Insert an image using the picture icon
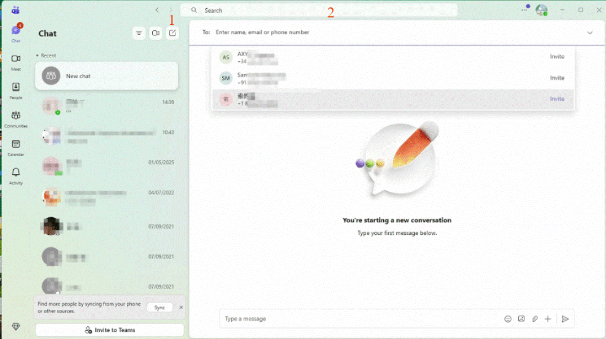The image size is (606, 339). [521, 319]
